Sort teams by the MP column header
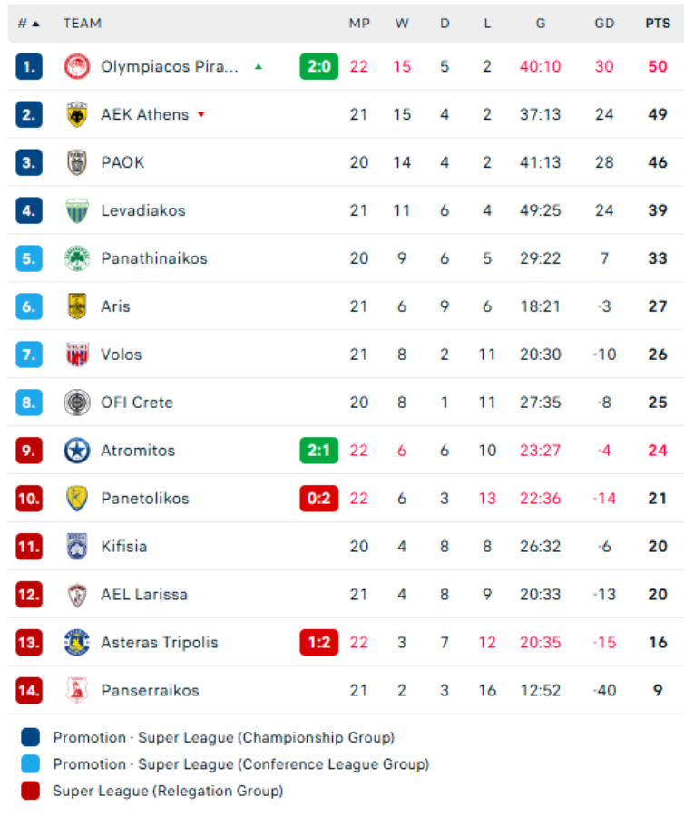The height and width of the screenshot is (816, 684). click(359, 24)
